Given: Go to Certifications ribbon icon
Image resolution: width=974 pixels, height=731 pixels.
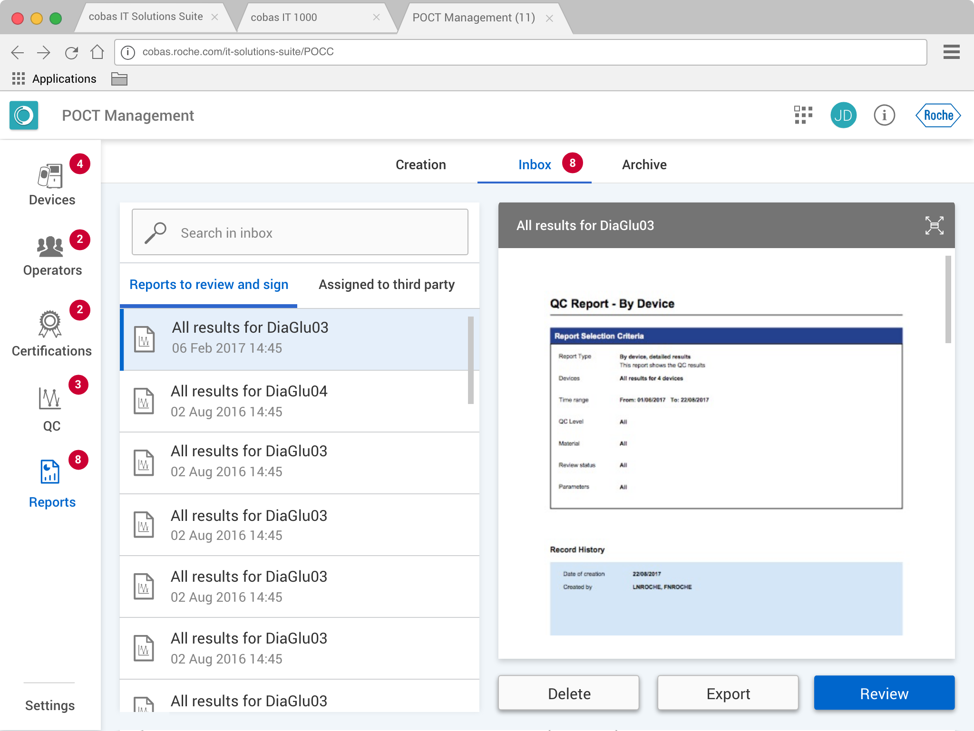Looking at the screenshot, I should point(50,324).
